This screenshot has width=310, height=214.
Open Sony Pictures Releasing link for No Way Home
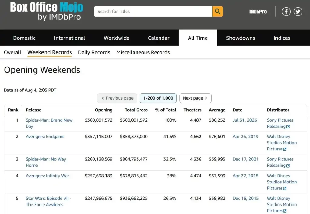pos(280,162)
